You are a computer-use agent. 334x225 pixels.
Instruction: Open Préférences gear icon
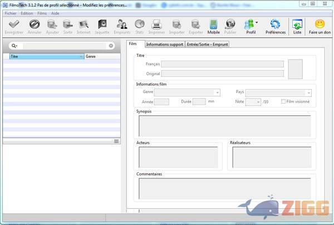[x=275, y=25]
